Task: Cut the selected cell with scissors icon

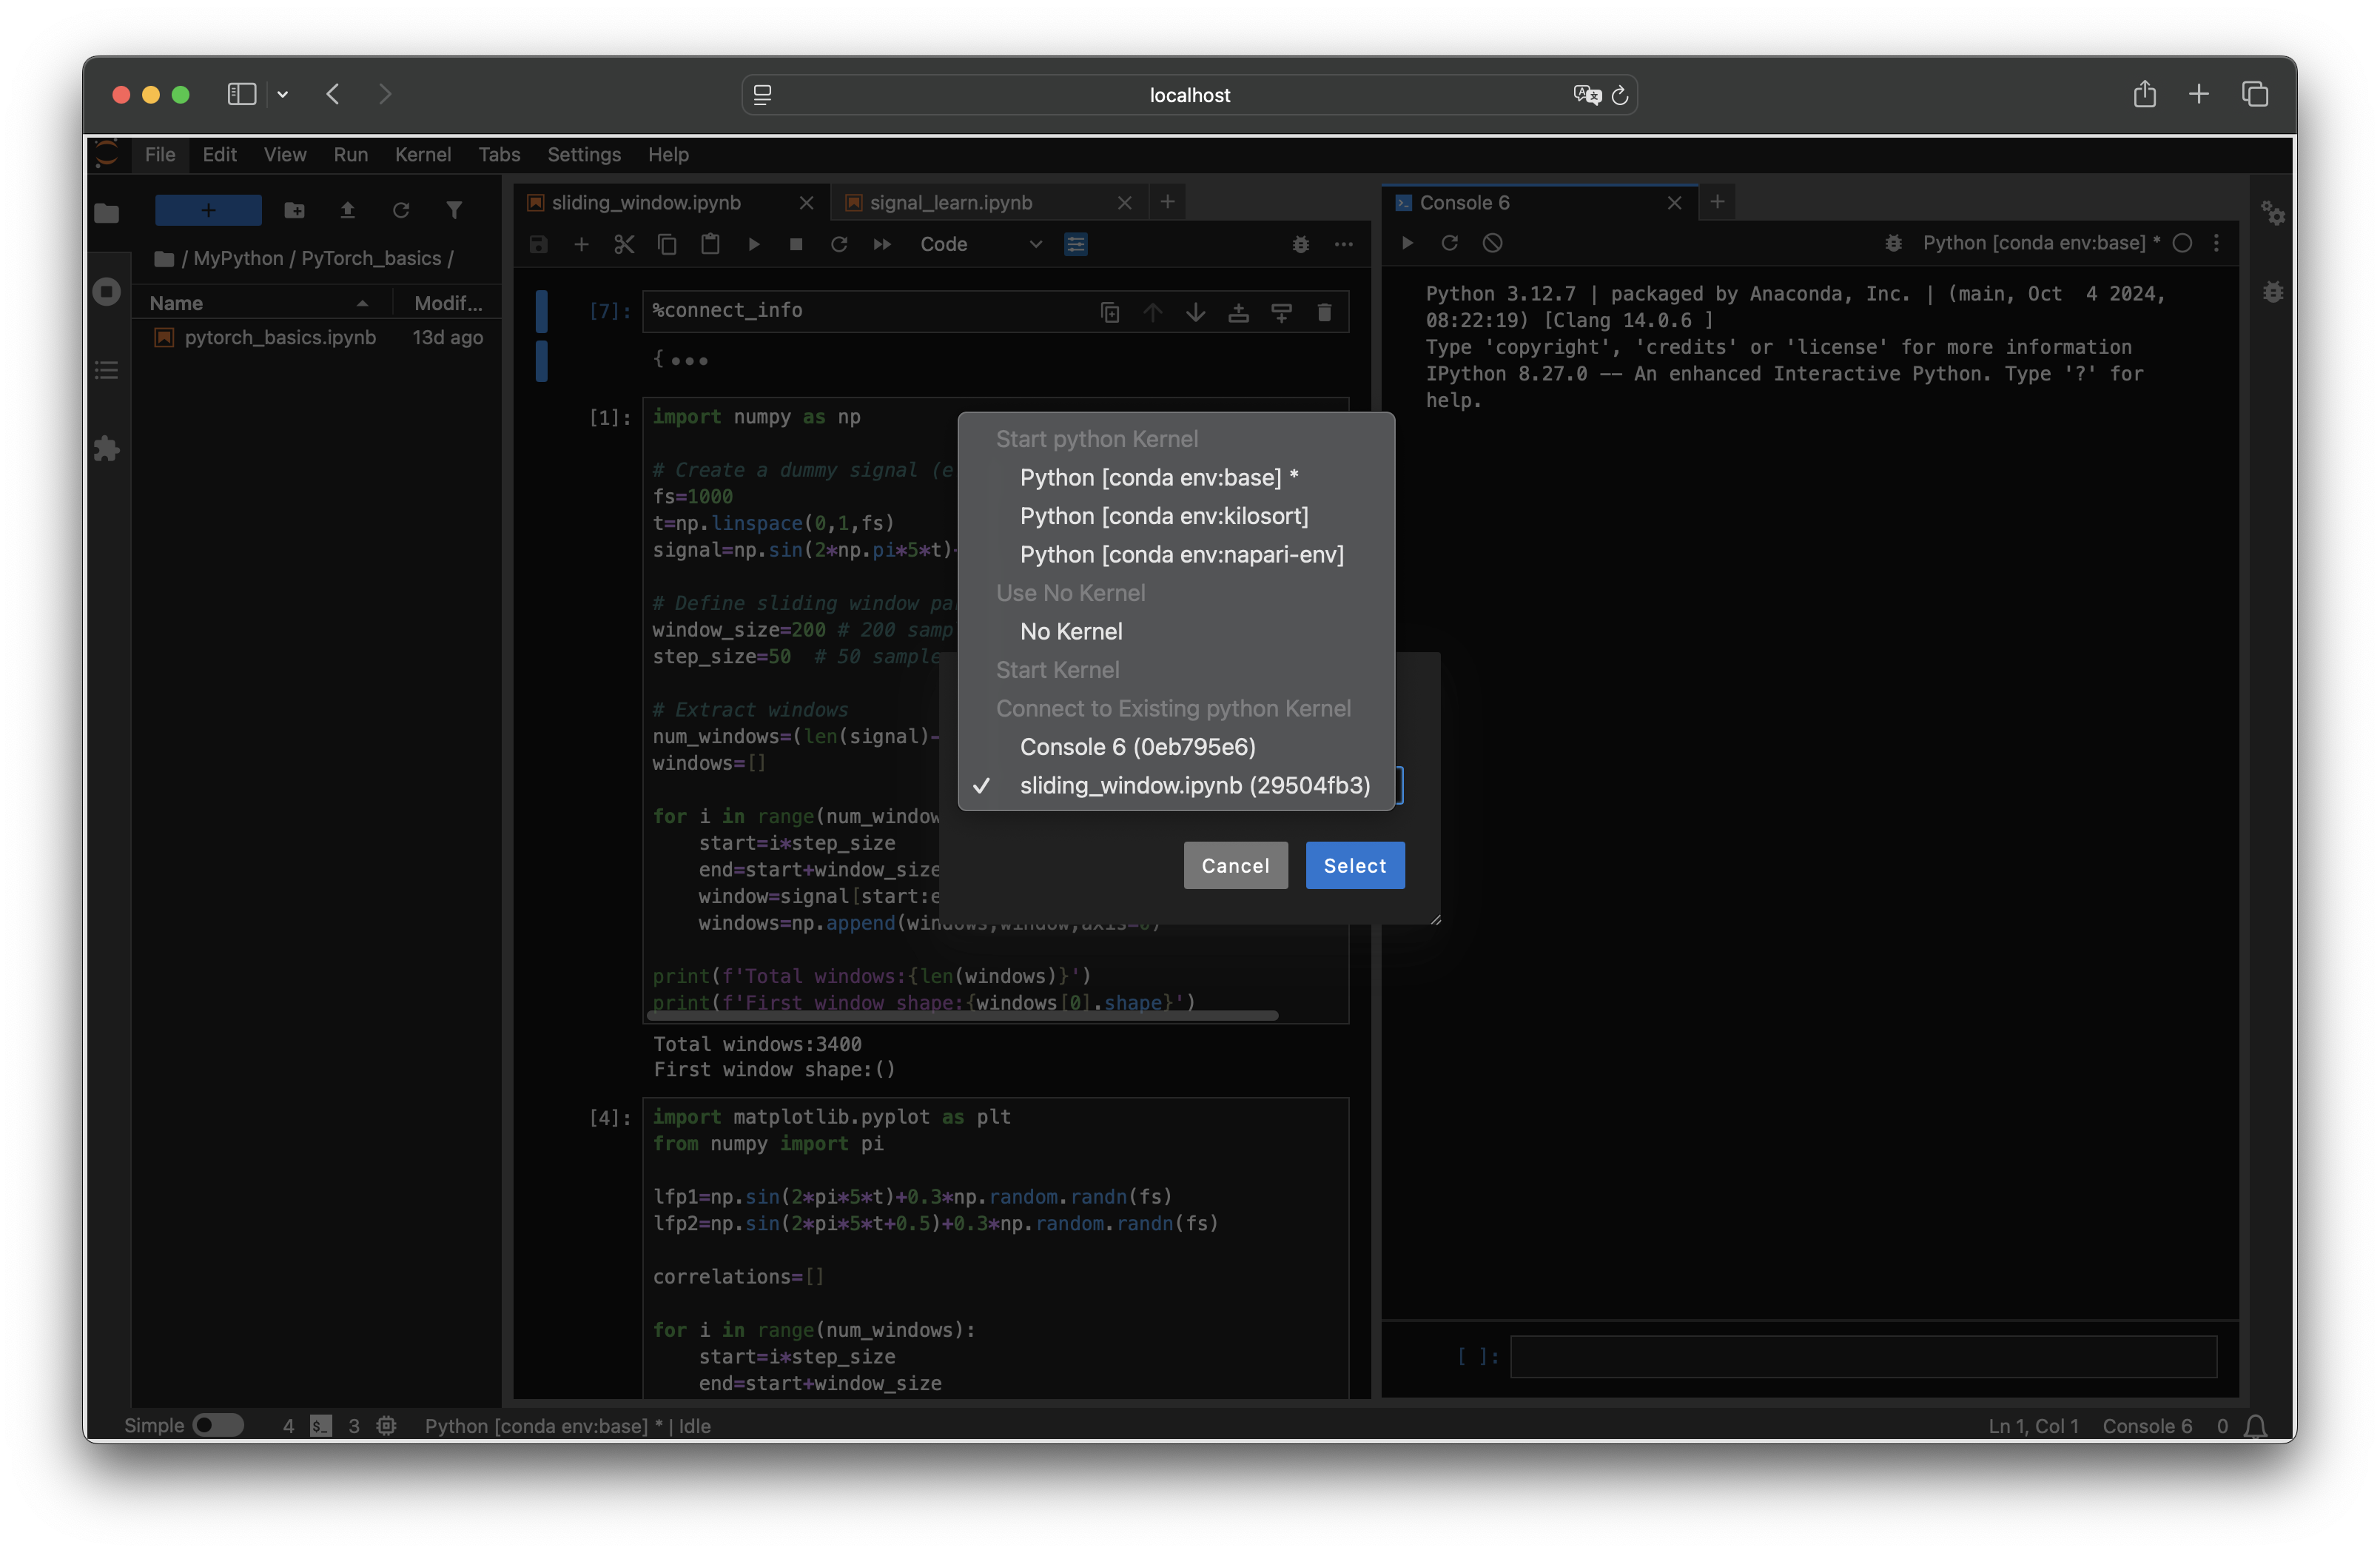Action: point(624,244)
